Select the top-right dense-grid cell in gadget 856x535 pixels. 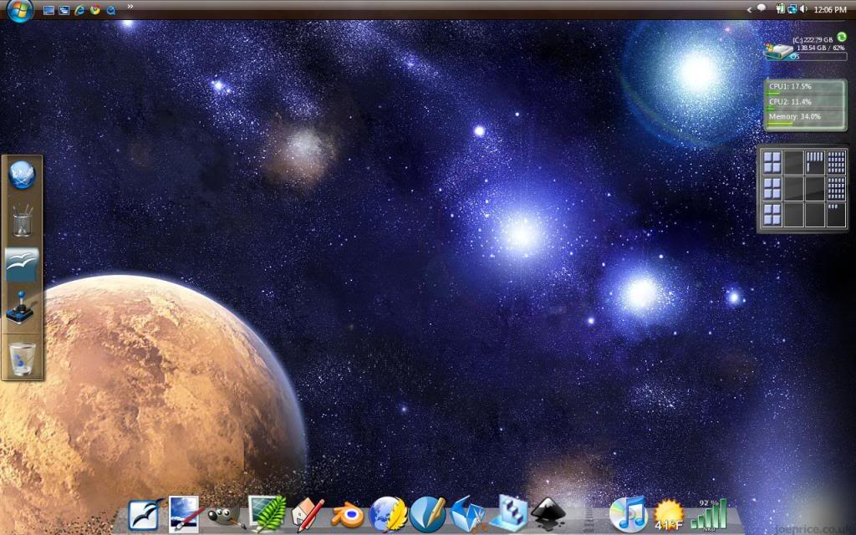pos(836,162)
